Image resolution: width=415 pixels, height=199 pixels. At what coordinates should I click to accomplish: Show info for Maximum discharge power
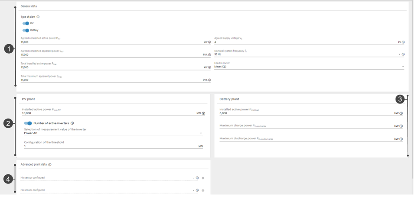point(401,139)
